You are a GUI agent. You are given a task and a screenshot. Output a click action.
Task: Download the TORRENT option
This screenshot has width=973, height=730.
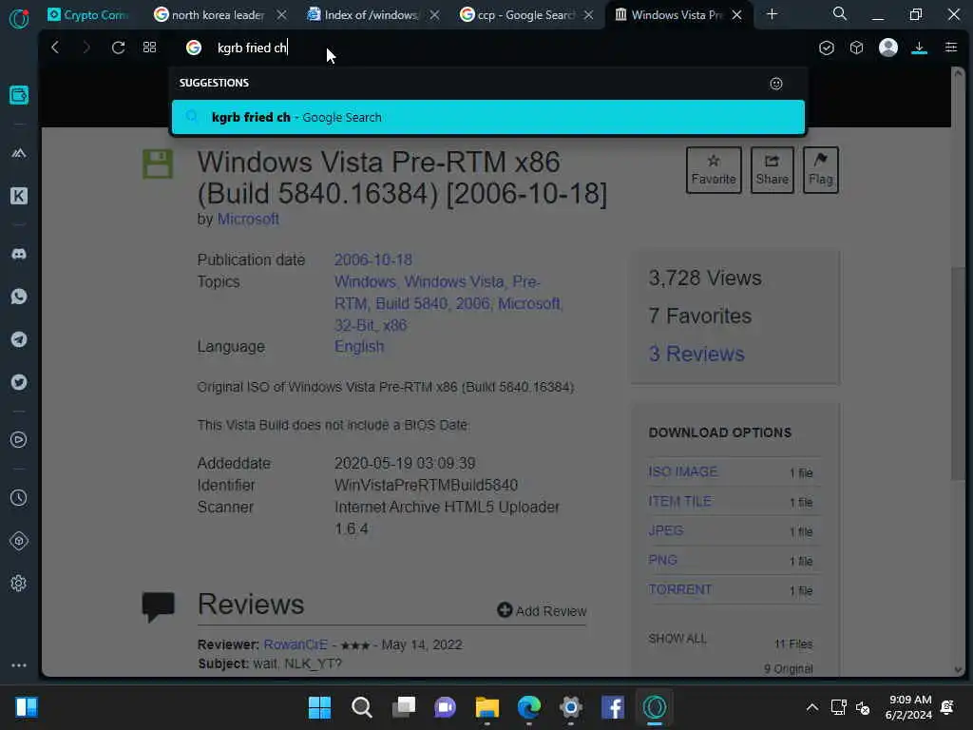coord(680,589)
